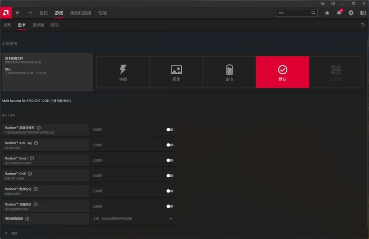This screenshot has width=369, height=239.
Task: Open the 性能 top tab
Action: click(x=102, y=13)
